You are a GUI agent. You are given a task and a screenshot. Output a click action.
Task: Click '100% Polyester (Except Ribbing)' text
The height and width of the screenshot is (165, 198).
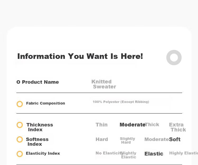pos(121,102)
